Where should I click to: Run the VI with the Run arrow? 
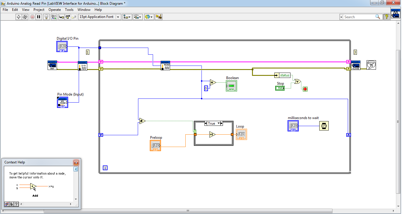19,17
